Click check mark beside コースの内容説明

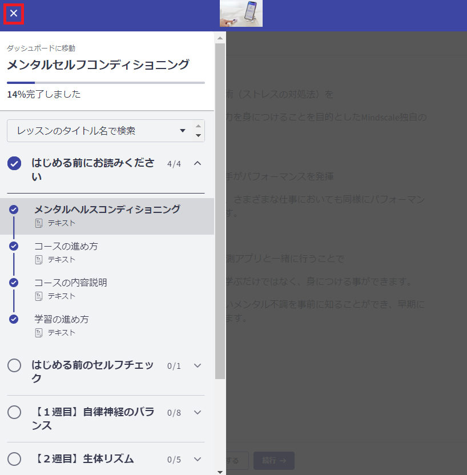[x=14, y=283]
